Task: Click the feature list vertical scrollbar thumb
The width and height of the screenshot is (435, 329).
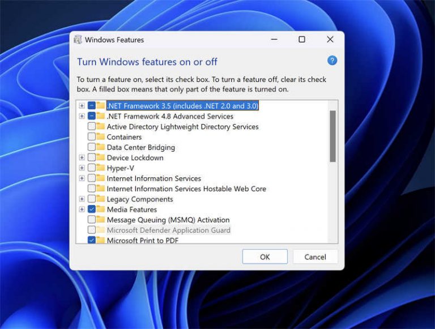Action: 332,136
